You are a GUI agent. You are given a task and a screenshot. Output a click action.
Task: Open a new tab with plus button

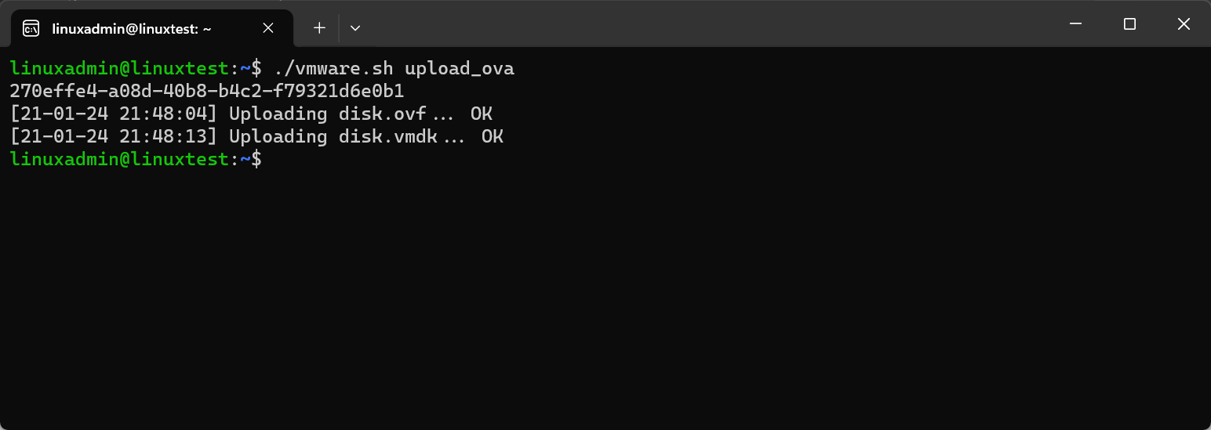319,28
